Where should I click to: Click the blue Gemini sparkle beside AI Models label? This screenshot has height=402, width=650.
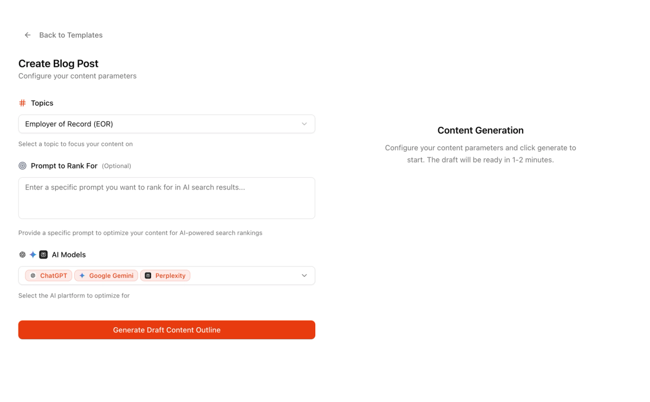pos(32,255)
